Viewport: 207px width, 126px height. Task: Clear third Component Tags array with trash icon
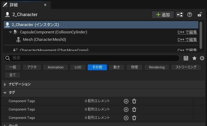click(134, 118)
